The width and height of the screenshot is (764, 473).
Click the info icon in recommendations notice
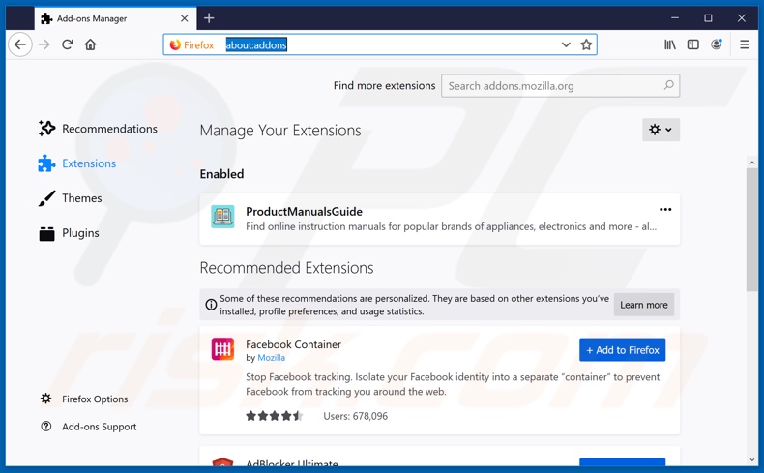point(211,305)
